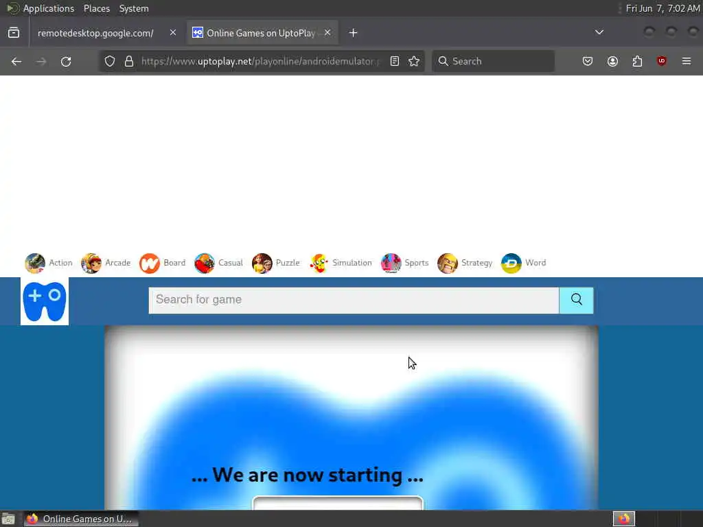Viewport: 703px width, 527px height.
Task: Click the magnifier search game button
Action: (x=576, y=301)
